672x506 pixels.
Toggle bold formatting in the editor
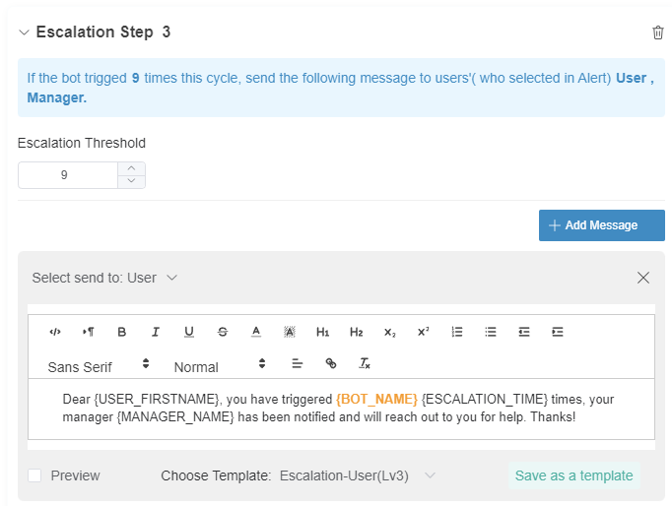click(x=122, y=332)
